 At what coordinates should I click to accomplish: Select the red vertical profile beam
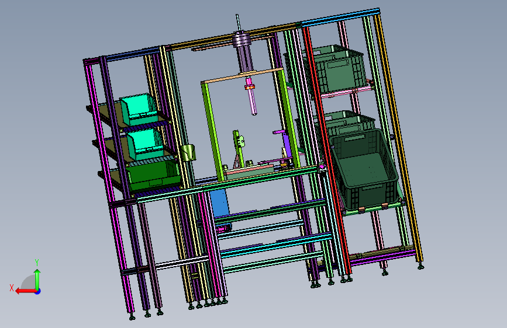[327, 150]
